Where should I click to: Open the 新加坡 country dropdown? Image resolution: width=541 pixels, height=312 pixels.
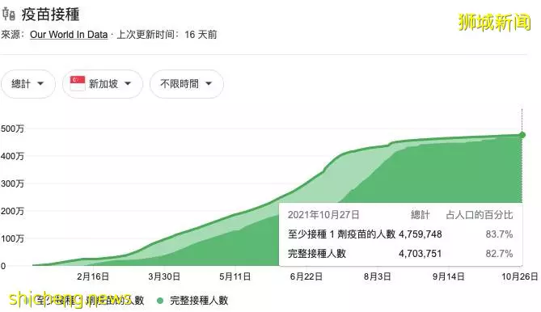pyautogui.click(x=103, y=84)
